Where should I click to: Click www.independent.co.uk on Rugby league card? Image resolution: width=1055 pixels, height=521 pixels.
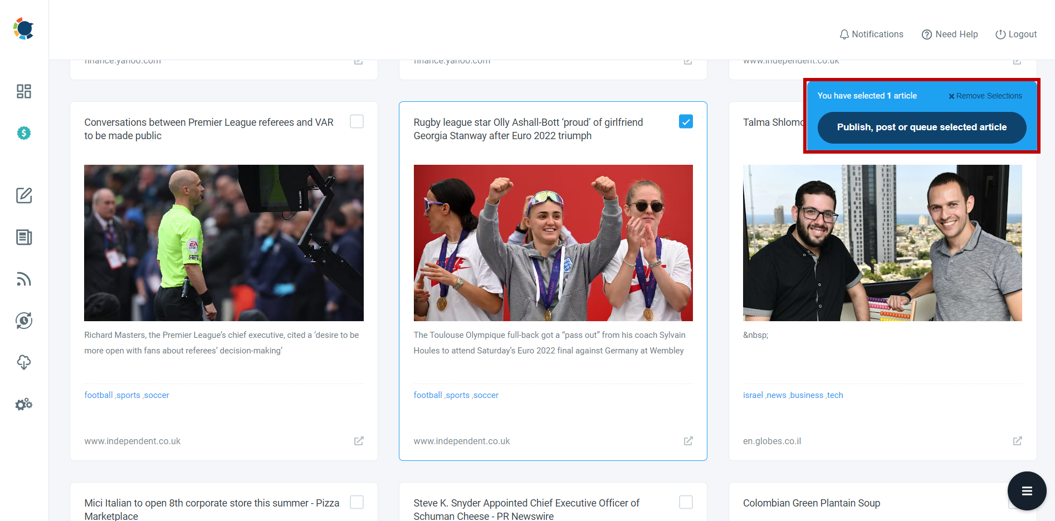tap(462, 441)
